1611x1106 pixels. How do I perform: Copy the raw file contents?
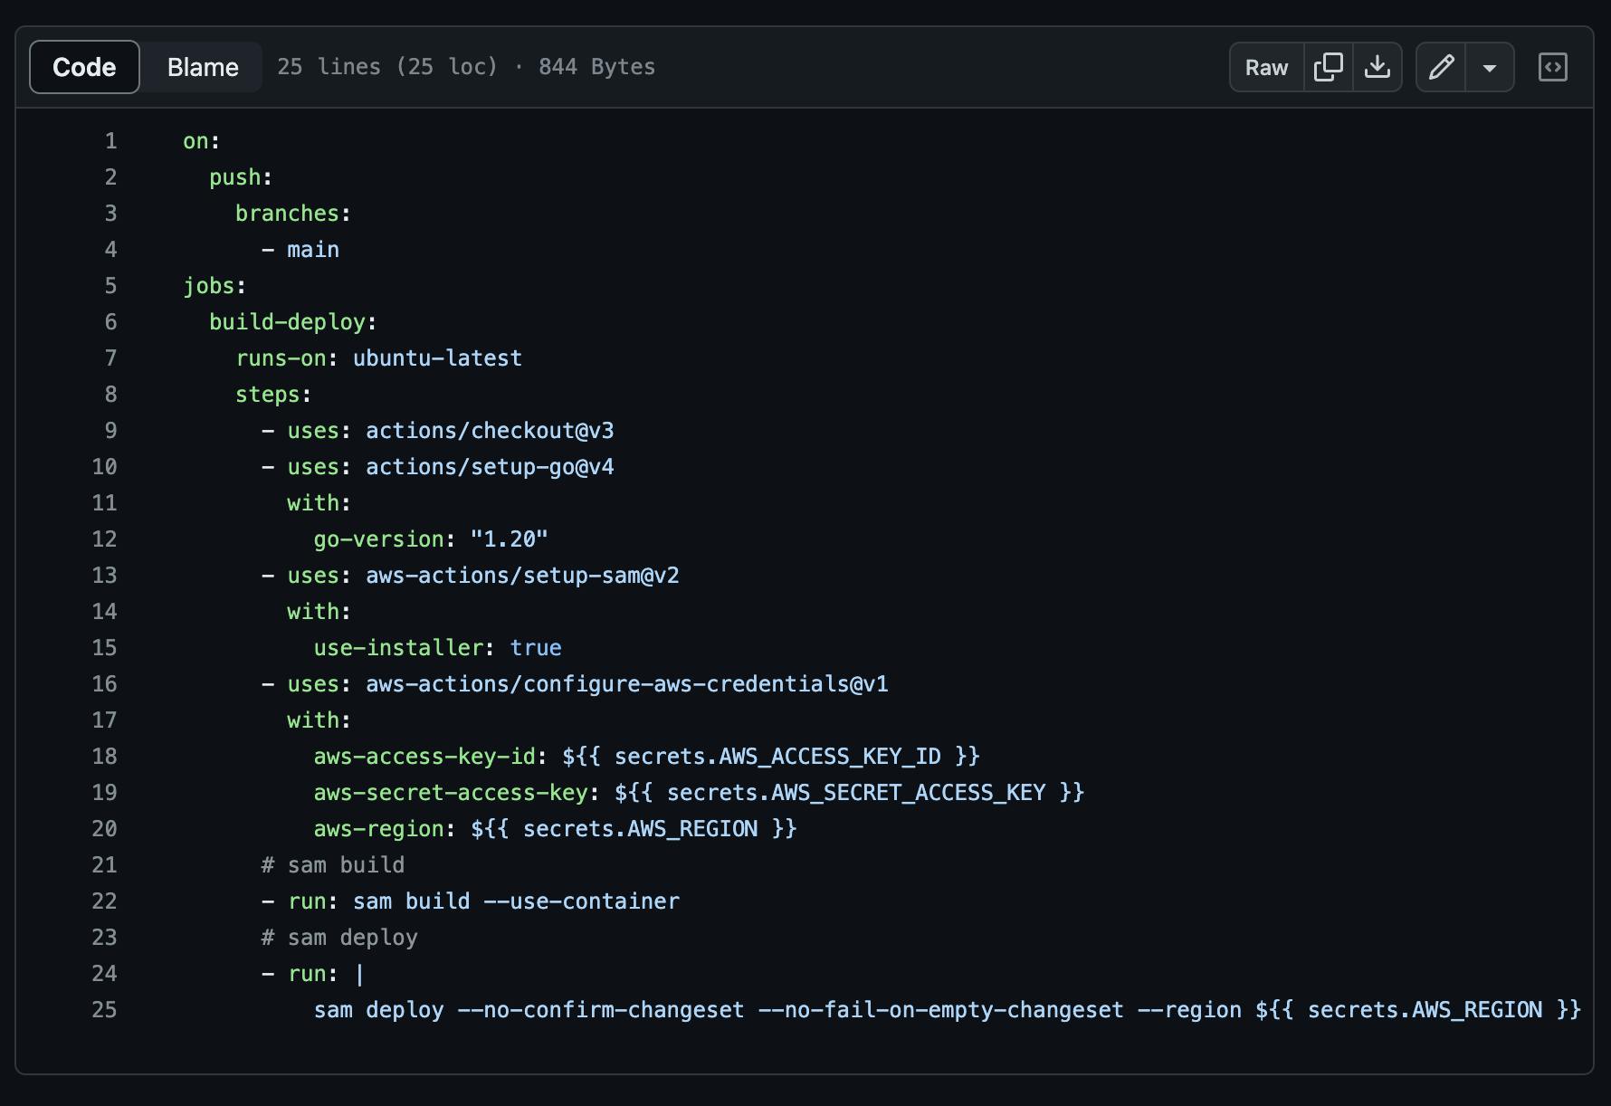coord(1328,67)
